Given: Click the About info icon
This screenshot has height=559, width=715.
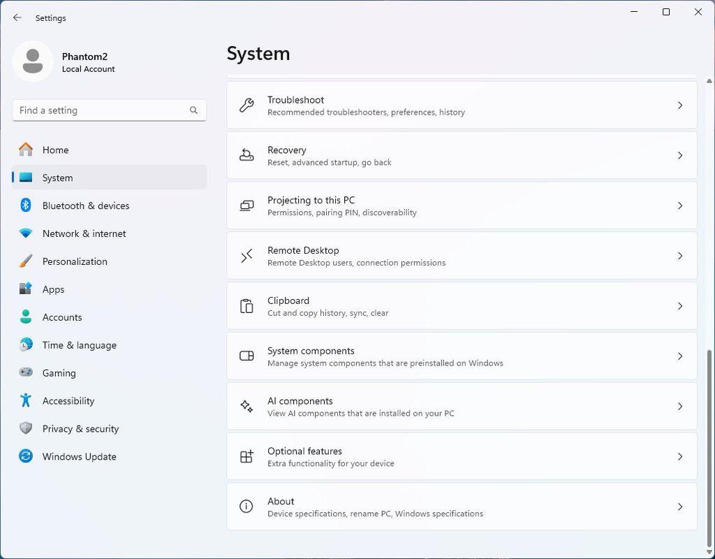Looking at the screenshot, I should tap(246, 507).
